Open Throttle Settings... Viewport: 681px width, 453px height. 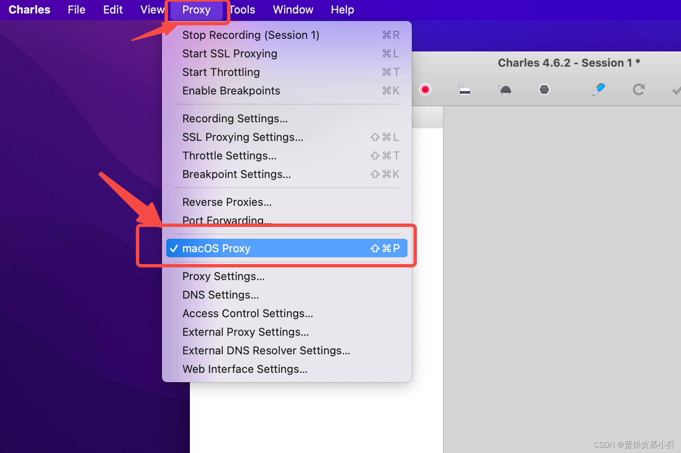click(x=287, y=156)
